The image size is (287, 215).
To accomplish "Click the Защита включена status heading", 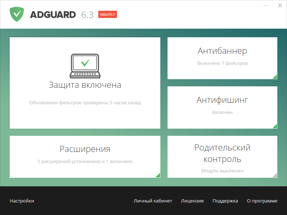I will pyautogui.click(x=85, y=85).
